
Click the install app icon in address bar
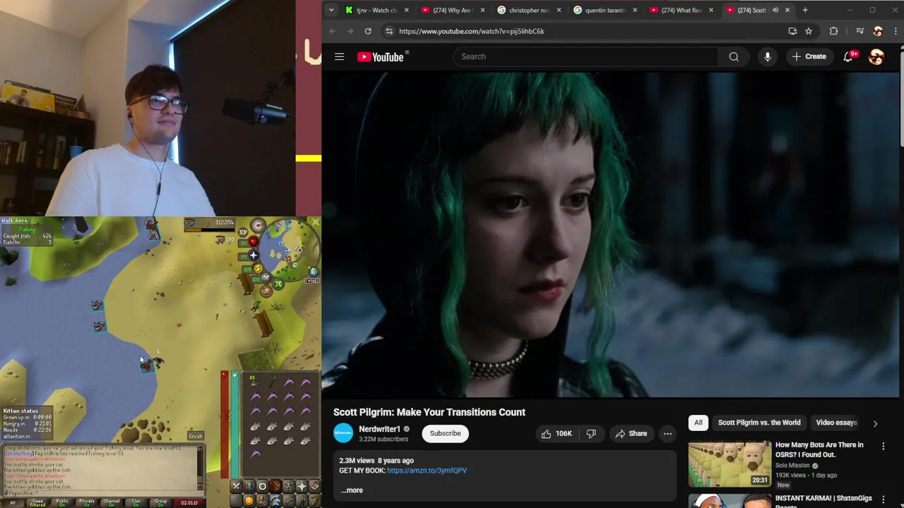click(x=792, y=31)
